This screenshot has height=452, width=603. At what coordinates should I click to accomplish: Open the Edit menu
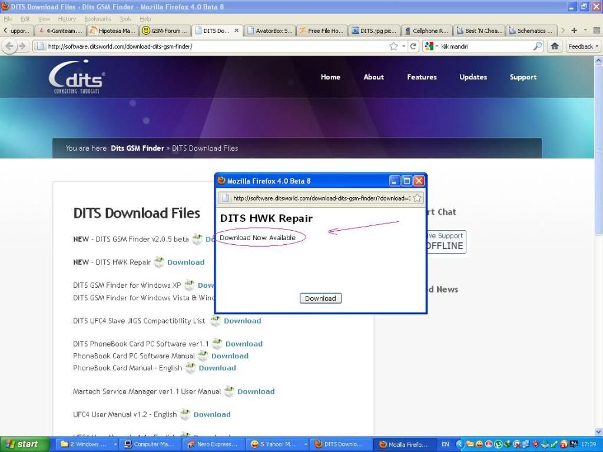pyautogui.click(x=25, y=19)
